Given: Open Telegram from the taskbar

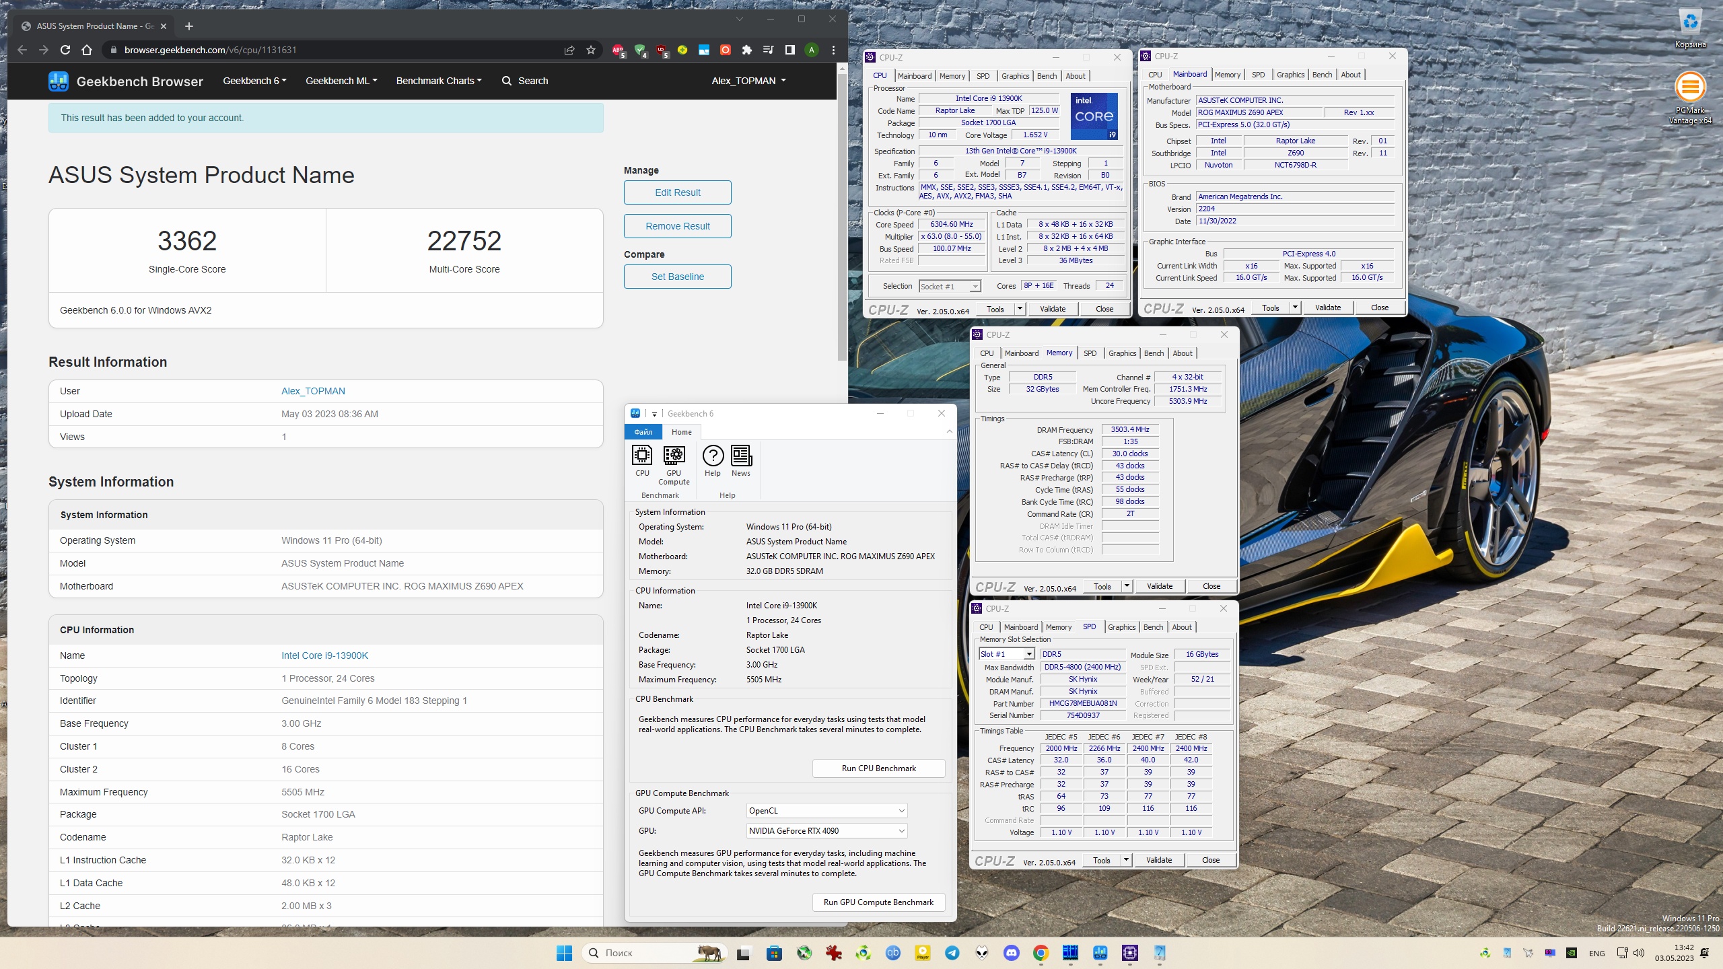Looking at the screenshot, I should tap(952, 953).
